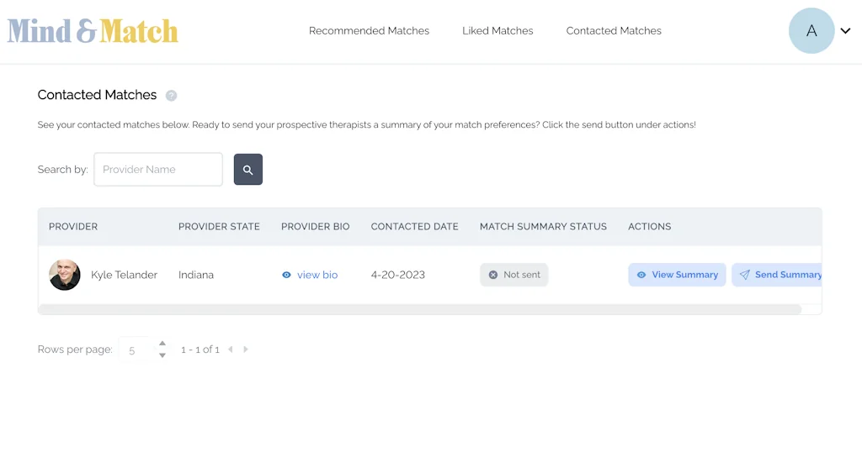
Task: Click the horizontal table scrollbar
Action: (x=419, y=309)
